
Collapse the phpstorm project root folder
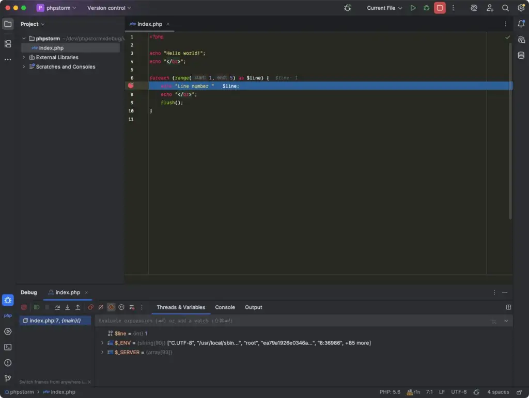click(x=24, y=38)
